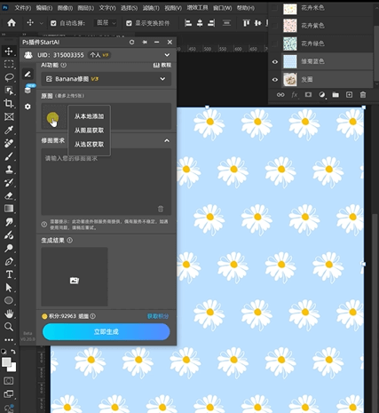Screen dimensions: 379x413
Task: Select the Path Selection arrow tool
Action: tap(9, 288)
